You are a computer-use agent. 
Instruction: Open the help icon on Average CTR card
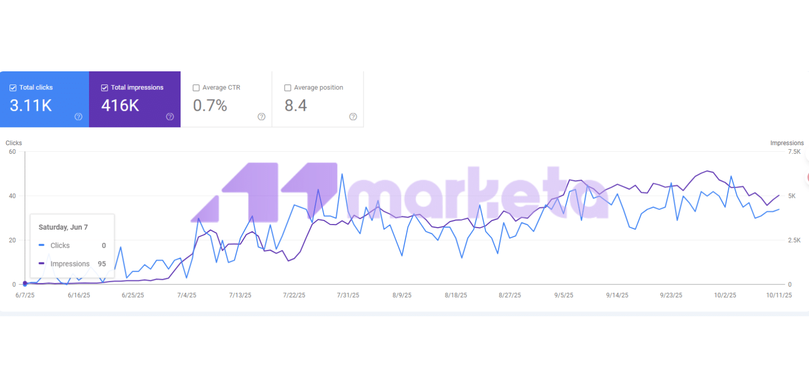[261, 117]
